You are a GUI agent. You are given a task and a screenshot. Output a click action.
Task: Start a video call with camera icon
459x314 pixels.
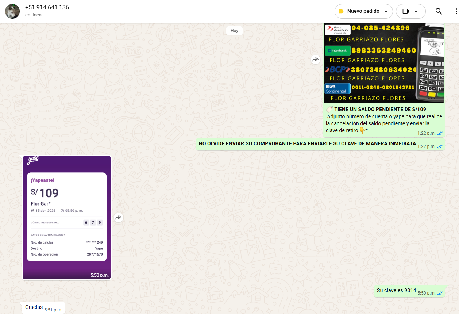[x=405, y=11]
